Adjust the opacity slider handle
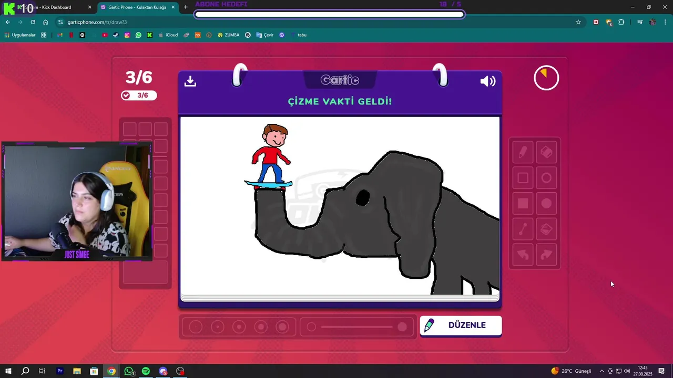 click(402, 327)
